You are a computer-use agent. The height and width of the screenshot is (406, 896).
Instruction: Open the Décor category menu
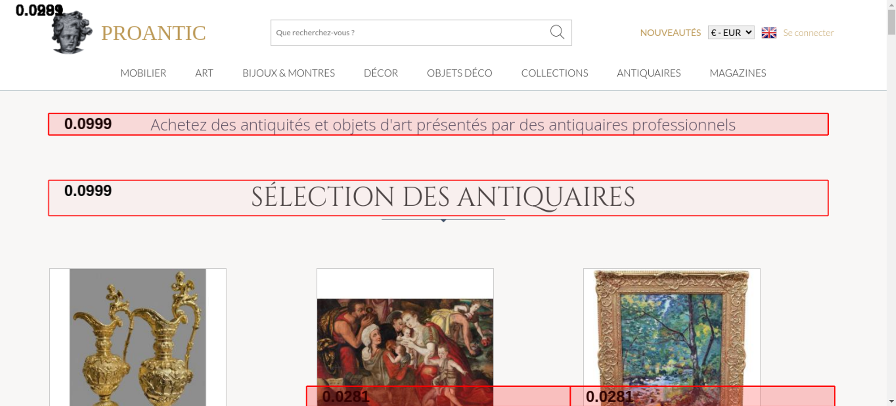point(381,73)
